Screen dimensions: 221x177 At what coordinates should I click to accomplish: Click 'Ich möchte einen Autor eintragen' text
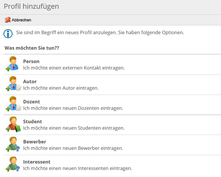coord(61,88)
